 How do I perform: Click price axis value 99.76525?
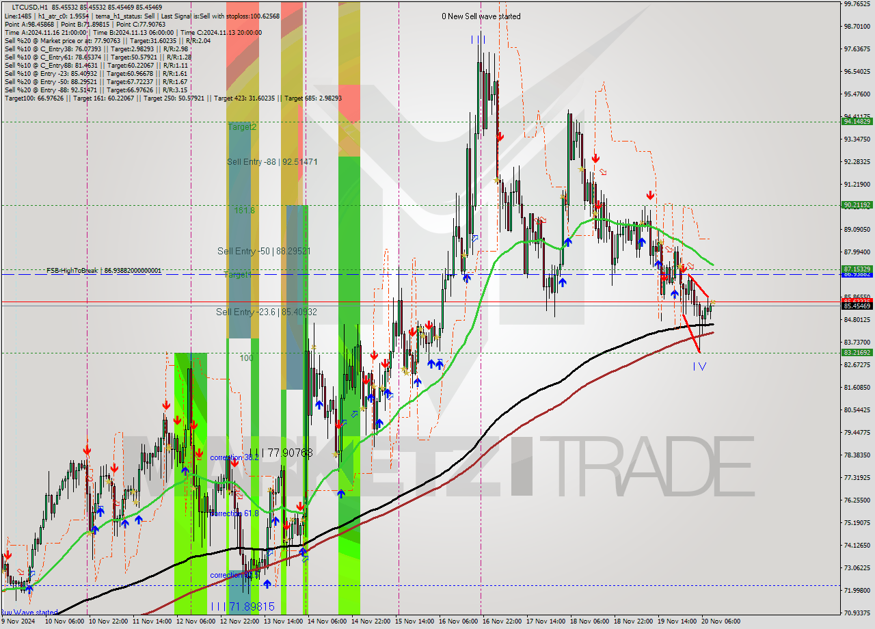tap(857, 3)
